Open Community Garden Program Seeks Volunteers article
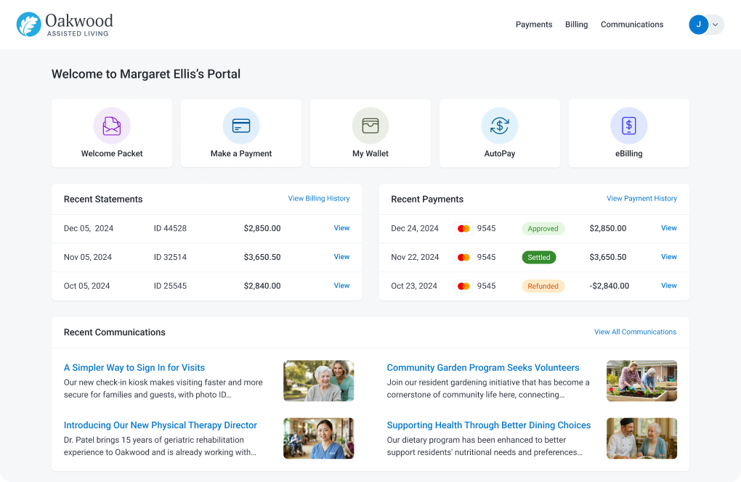 point(483,368)
